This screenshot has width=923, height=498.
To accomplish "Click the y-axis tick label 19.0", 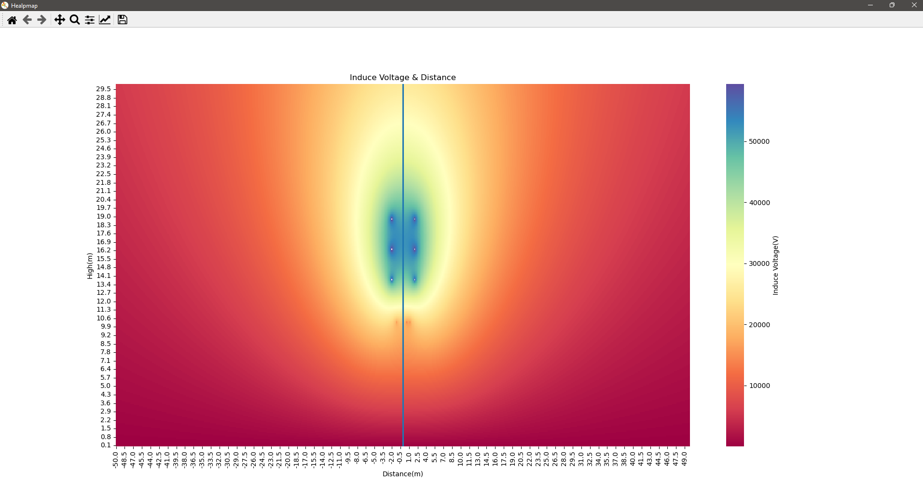I will click(103, 216).
